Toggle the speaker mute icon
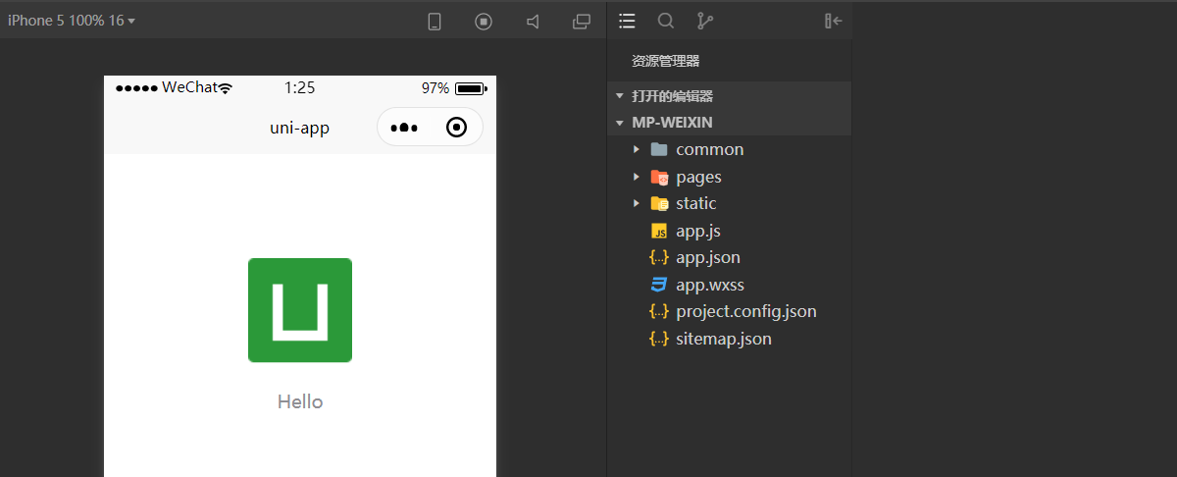 coord(533,21)
